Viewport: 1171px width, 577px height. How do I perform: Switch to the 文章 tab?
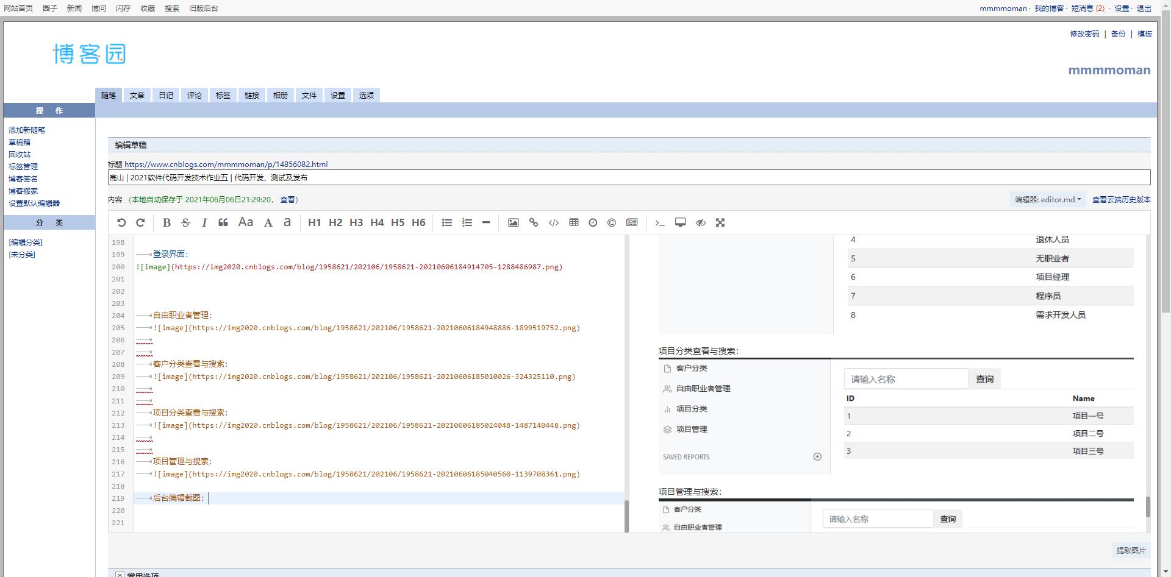click(x=137, y=95)
